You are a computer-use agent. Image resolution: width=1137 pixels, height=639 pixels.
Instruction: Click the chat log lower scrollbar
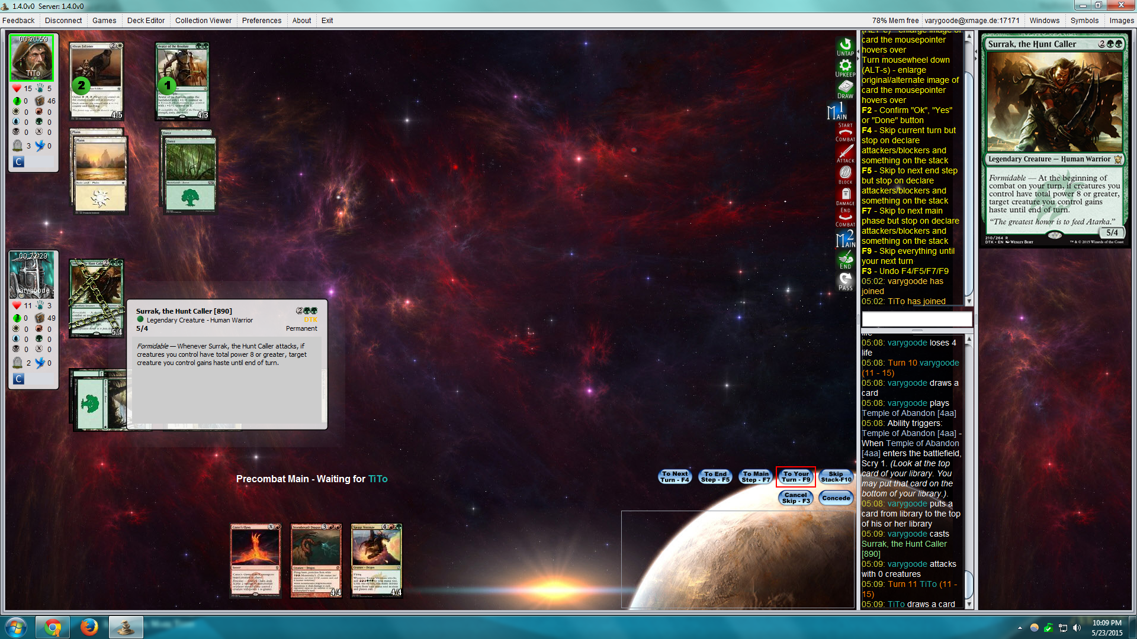coord(969,472)
